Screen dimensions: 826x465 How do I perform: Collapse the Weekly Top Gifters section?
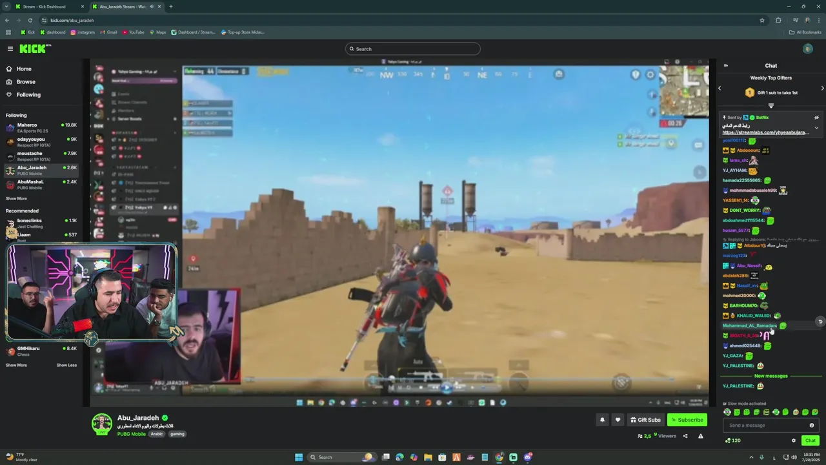click(771, 106)
